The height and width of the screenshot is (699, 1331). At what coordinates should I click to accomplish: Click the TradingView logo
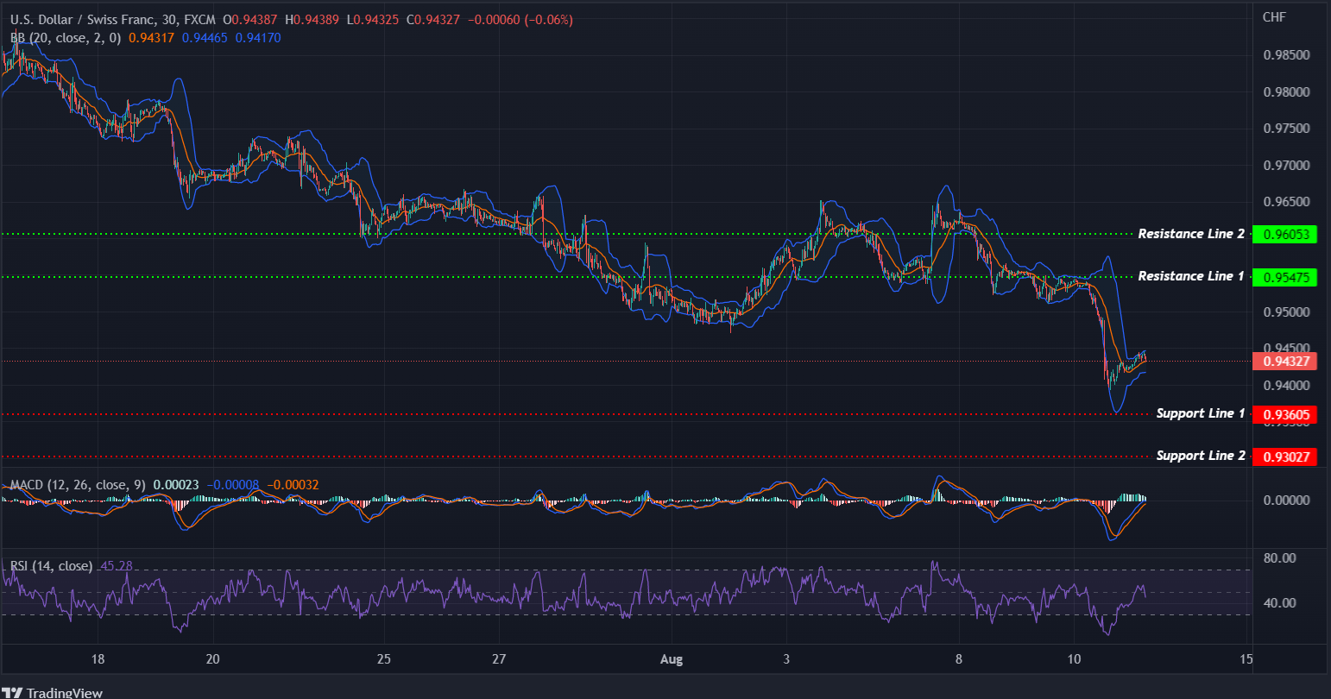(54, 692)
